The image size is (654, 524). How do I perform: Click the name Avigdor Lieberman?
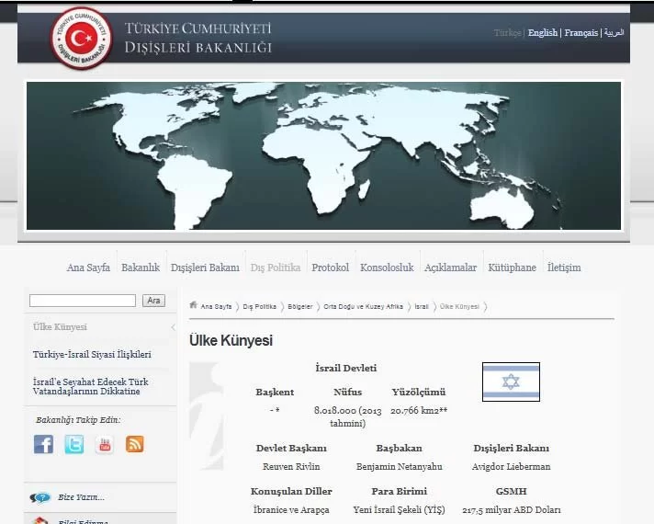click(511, 467)
